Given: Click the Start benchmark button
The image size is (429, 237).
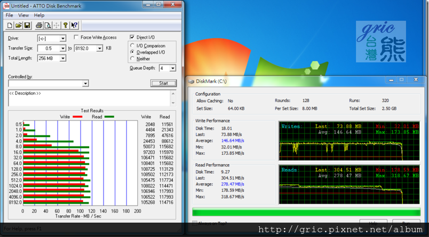Looking at the screenshot, I should 163,83.
